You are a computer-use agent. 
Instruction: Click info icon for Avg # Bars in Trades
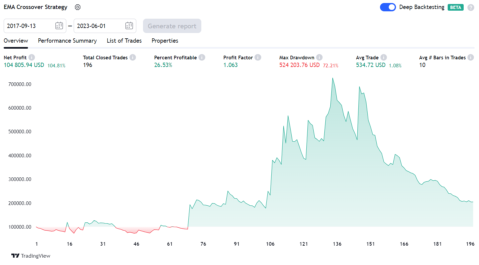(471, 57)
